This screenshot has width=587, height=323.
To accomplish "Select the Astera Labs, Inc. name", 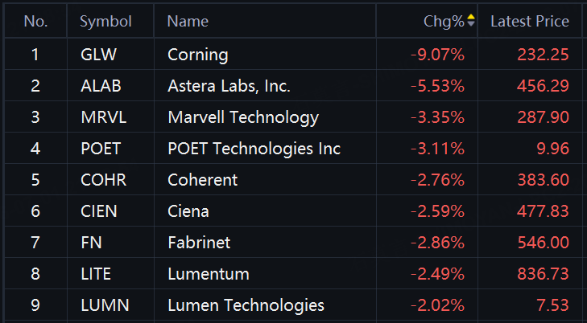I will click(x=229, y=86).
